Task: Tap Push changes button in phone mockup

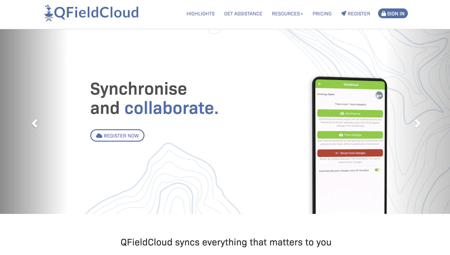Action: (350, 135)
